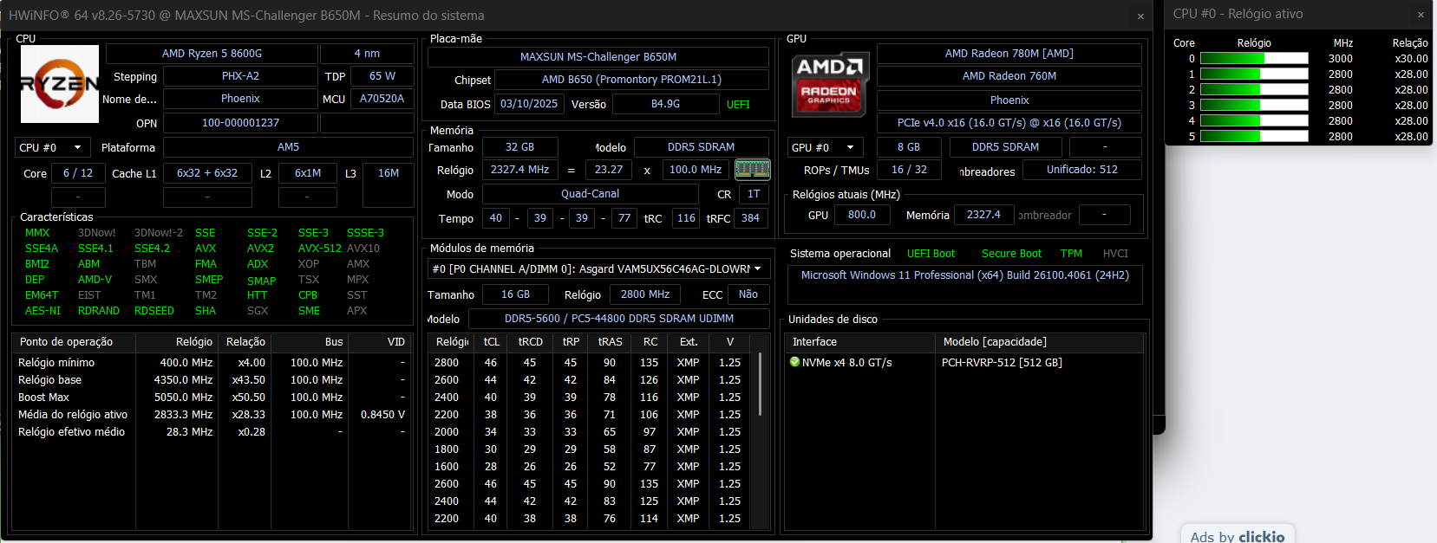The image size is (1437, 543).
Task: Click the AMD B650 chipset field
Action: coord(631,80)
